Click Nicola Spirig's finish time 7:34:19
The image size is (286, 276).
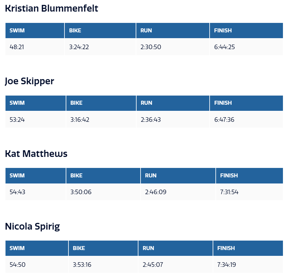tap(226, 265)
